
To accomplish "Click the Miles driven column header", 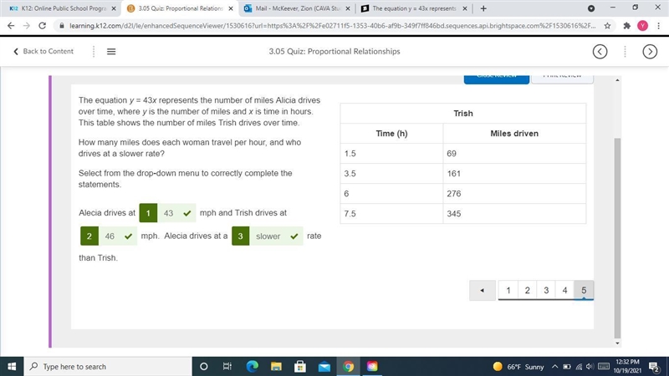I will pyautogui.click(x=514, y=134).
